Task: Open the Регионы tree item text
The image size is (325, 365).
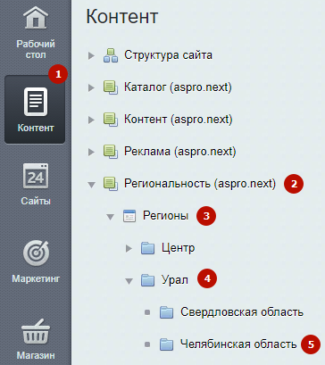Action: pos(165,216)
